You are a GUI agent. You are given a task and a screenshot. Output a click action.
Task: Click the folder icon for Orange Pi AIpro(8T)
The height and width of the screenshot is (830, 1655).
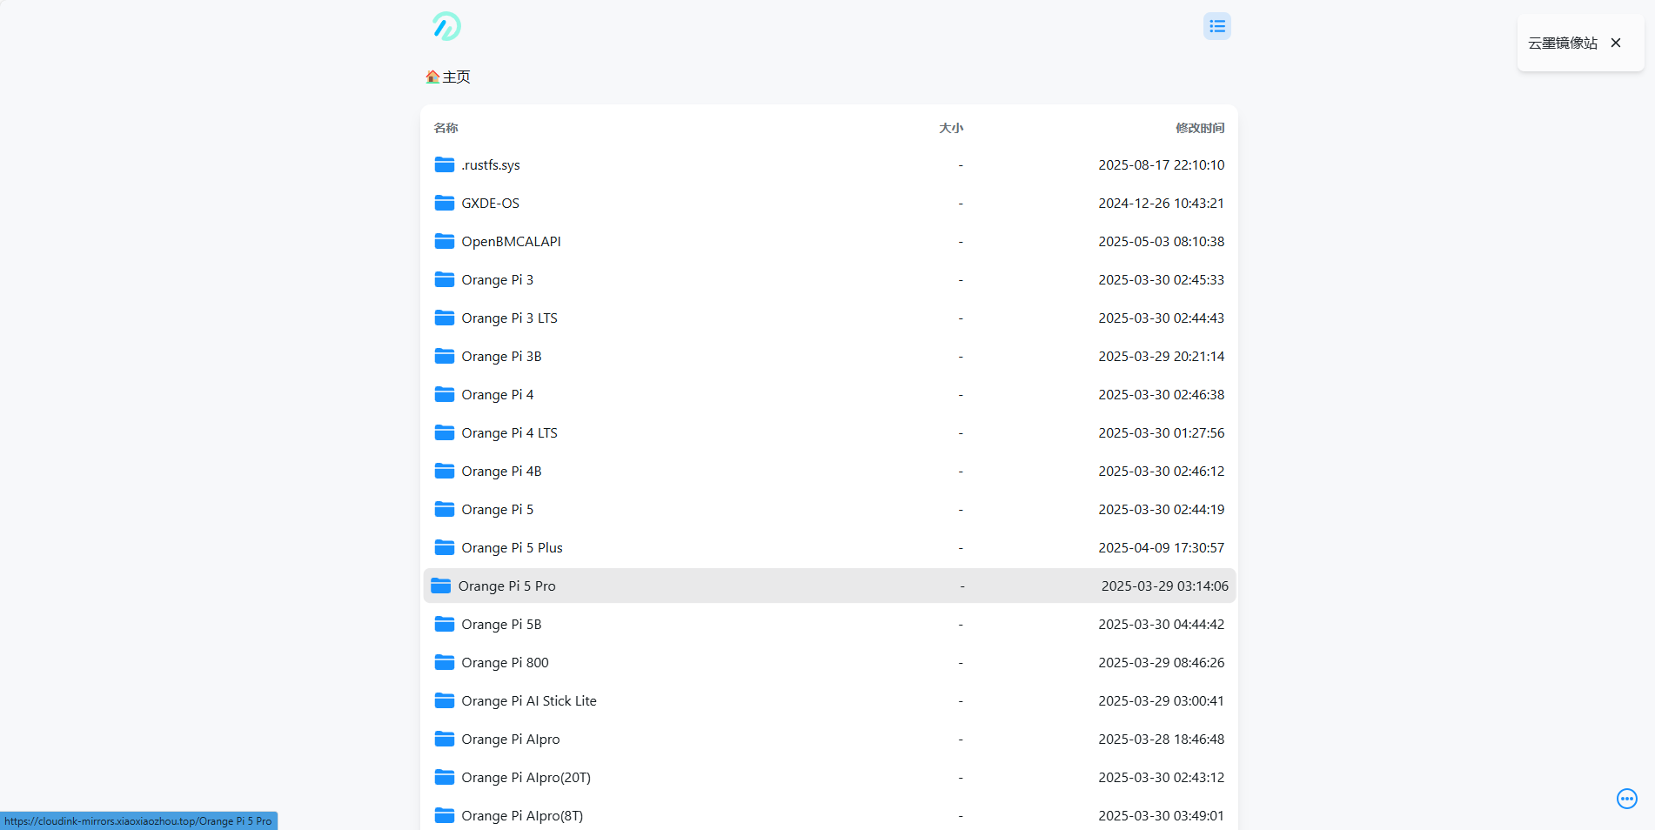point(445,815)
